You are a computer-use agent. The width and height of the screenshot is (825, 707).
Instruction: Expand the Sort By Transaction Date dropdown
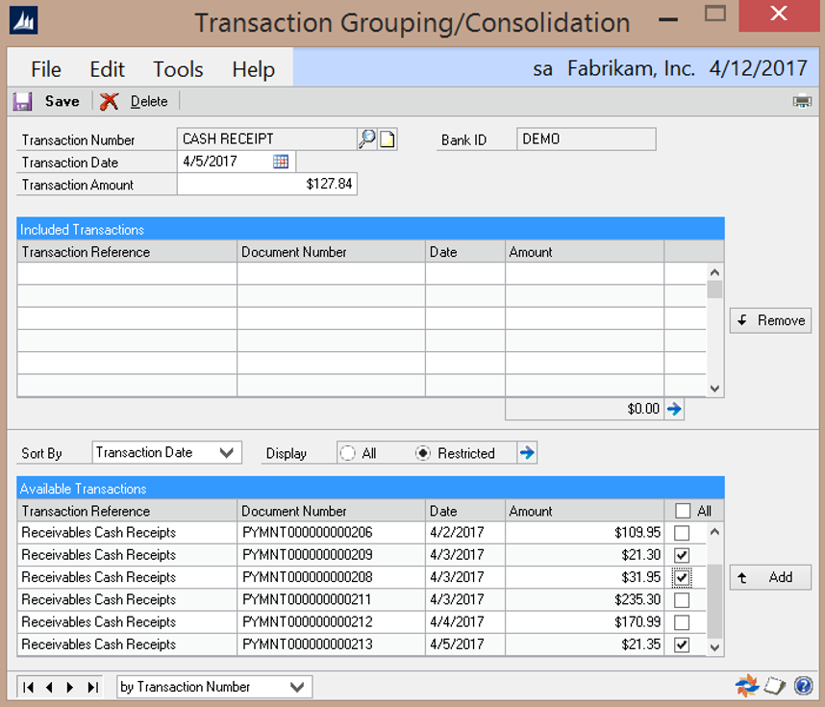click(227, 452)
